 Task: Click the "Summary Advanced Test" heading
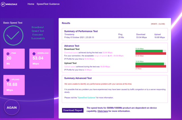tap(78, 78)
